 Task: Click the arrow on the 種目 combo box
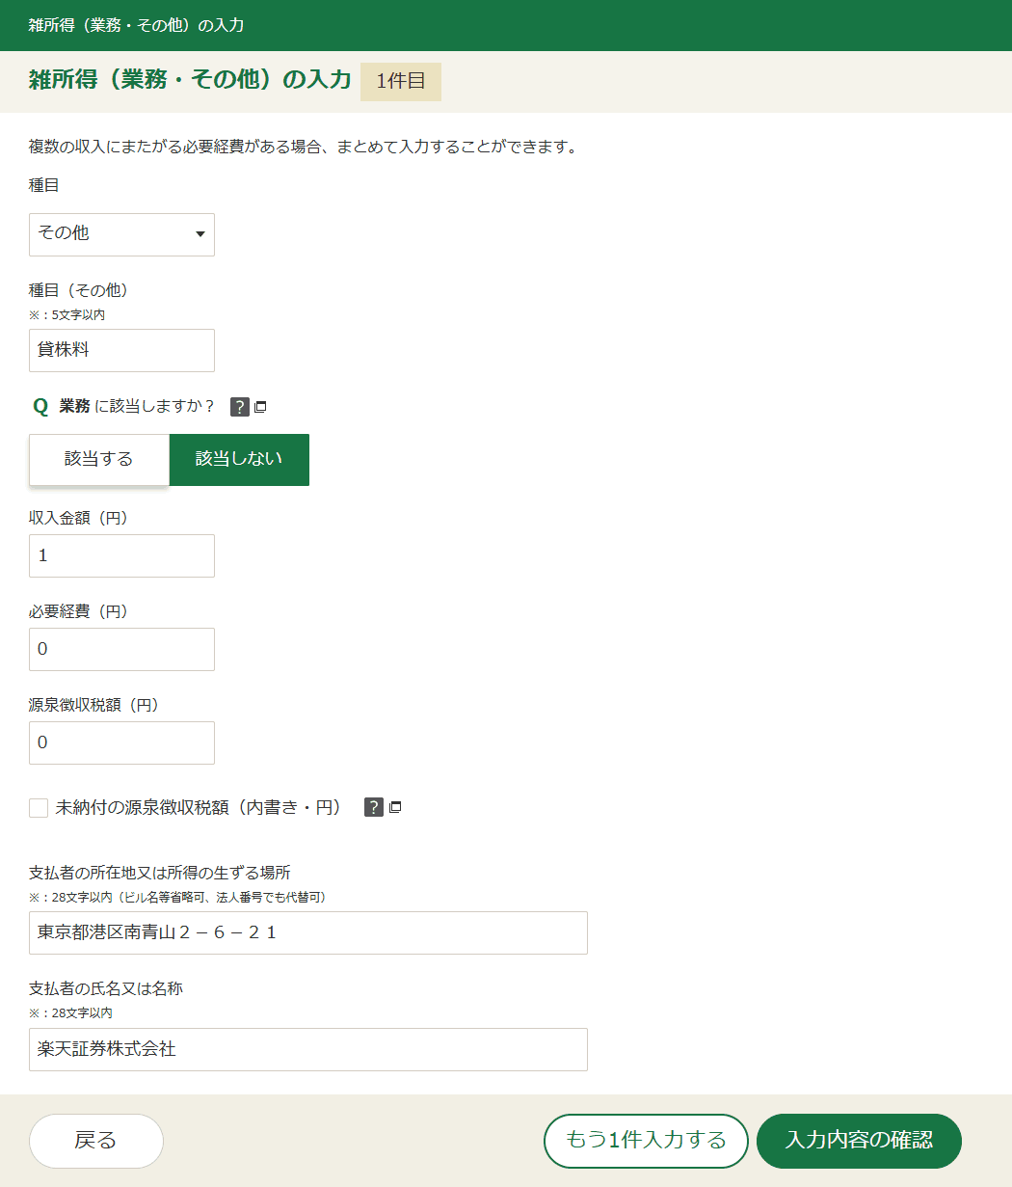click(x=200, y=234)
